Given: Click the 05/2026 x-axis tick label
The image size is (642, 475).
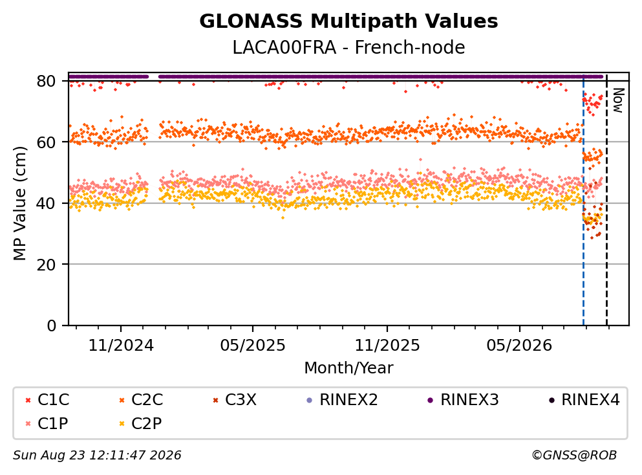Looking at the screenshot, I should [x=519, y=346].
